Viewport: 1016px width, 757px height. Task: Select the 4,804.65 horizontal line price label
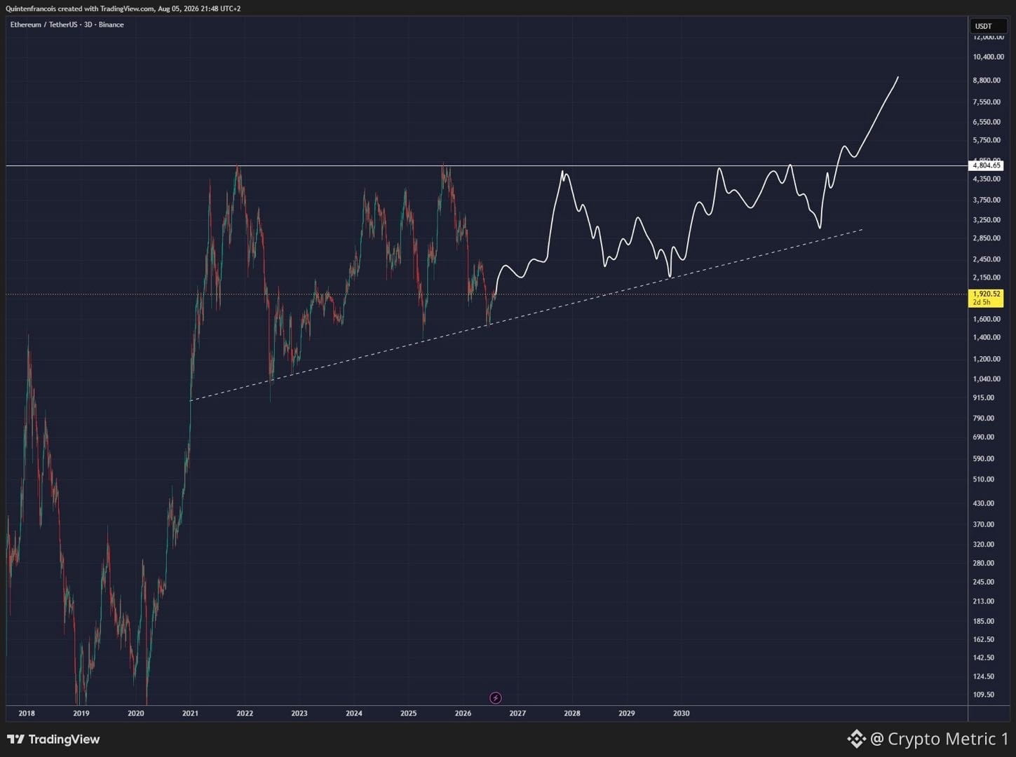point(986,166)
